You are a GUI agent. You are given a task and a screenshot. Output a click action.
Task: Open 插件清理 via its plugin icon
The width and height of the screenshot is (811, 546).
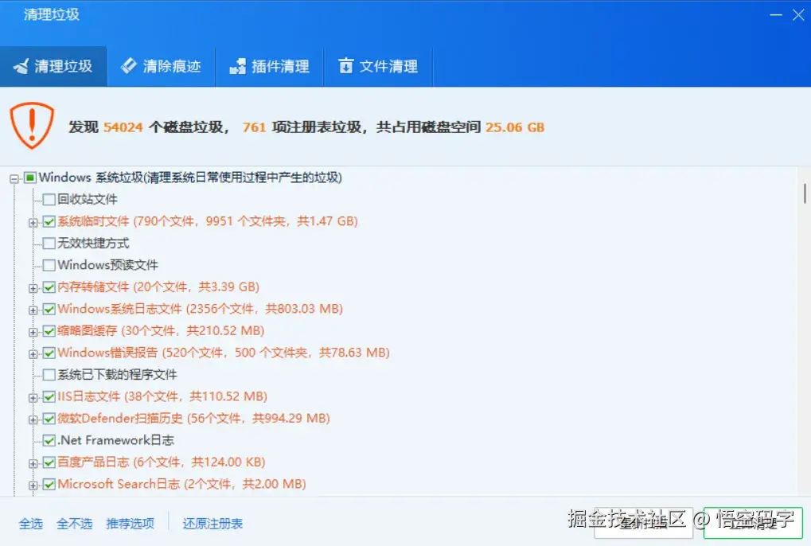(x=236, y=66)
